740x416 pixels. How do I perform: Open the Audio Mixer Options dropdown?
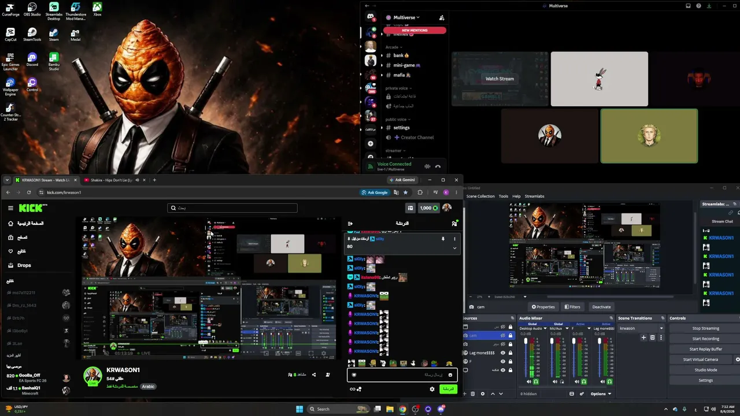601,394
